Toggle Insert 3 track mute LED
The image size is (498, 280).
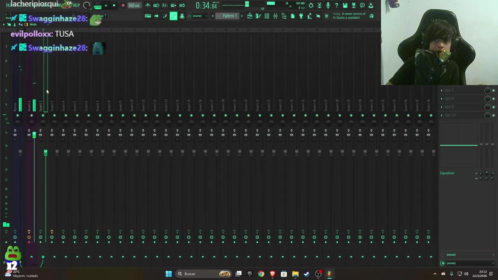click(x=54, y=115)
